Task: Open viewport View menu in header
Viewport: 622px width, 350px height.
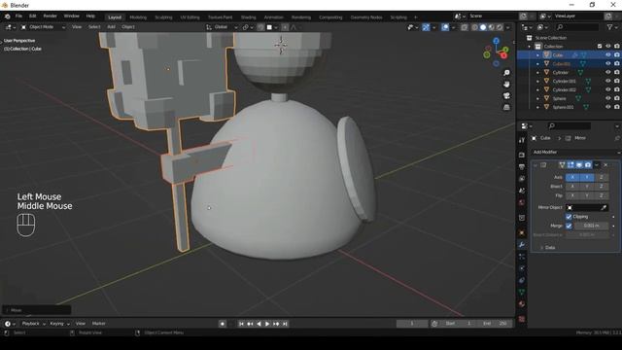Action: pyautogui.click(x=77, y=27)
